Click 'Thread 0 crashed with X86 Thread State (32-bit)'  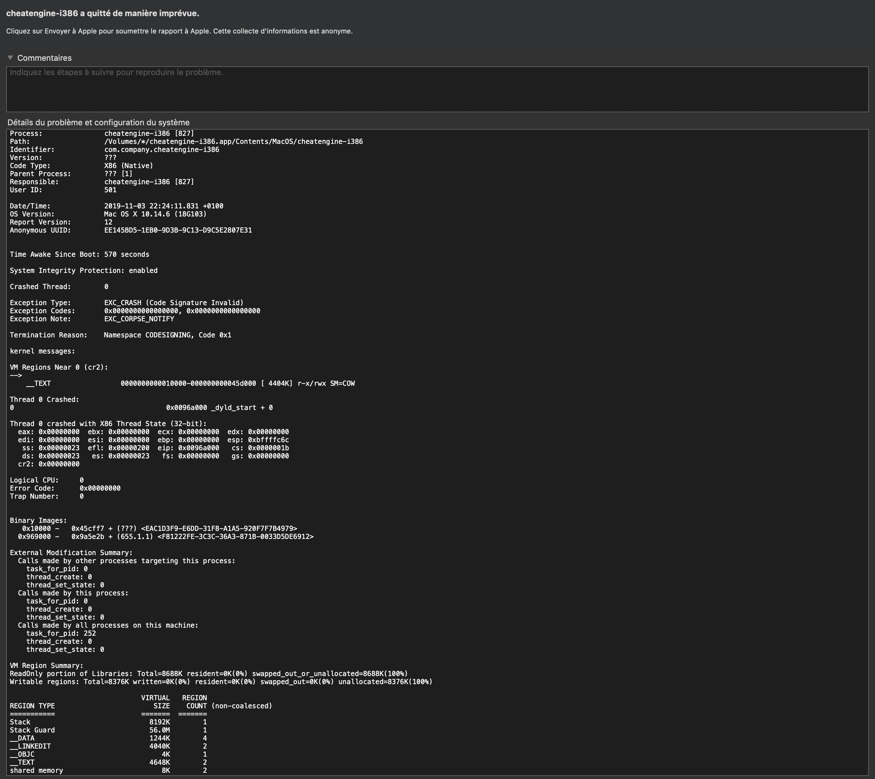tap(108, 424)
